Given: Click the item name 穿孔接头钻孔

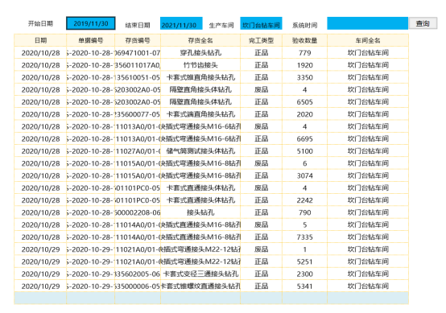Looking at the screenshot, I should (200, 53).
